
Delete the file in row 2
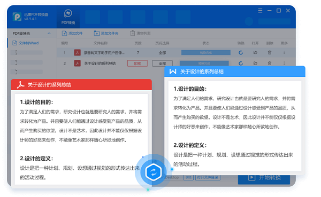click(270, 63)
